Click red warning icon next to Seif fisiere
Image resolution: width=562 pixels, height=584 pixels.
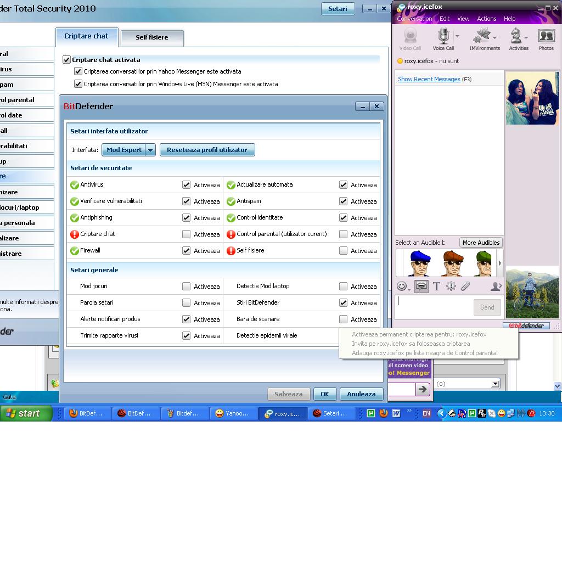pyautogui.click(x=231, y=251)
